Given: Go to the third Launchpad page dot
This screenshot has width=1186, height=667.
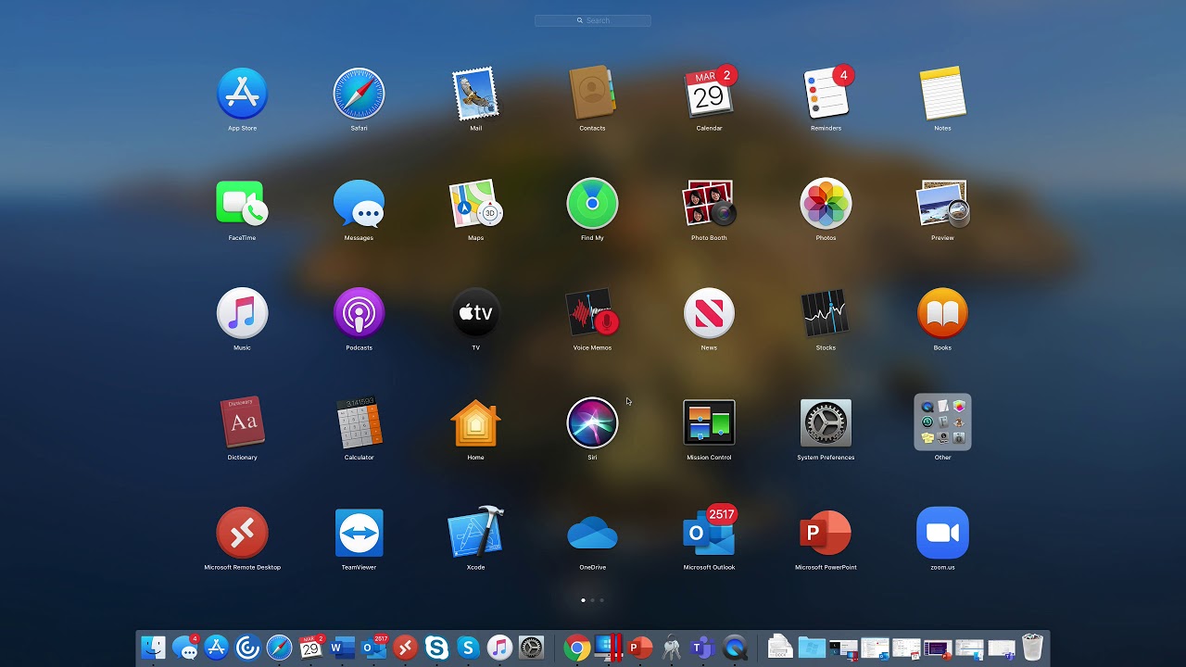Looking at the screenshot, I should pyautogui.click(x=601, y=600).
